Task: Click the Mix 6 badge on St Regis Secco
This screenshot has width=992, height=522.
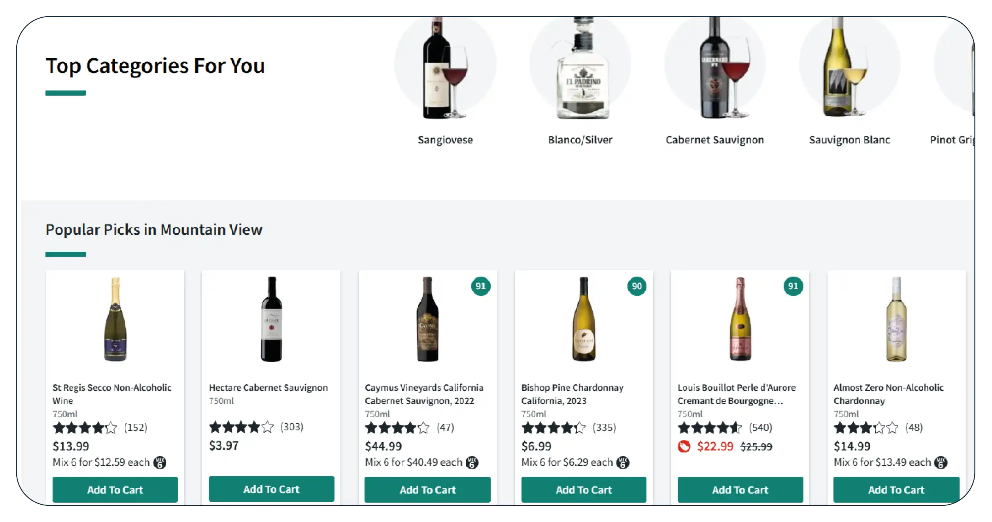Action: (160, 462)
